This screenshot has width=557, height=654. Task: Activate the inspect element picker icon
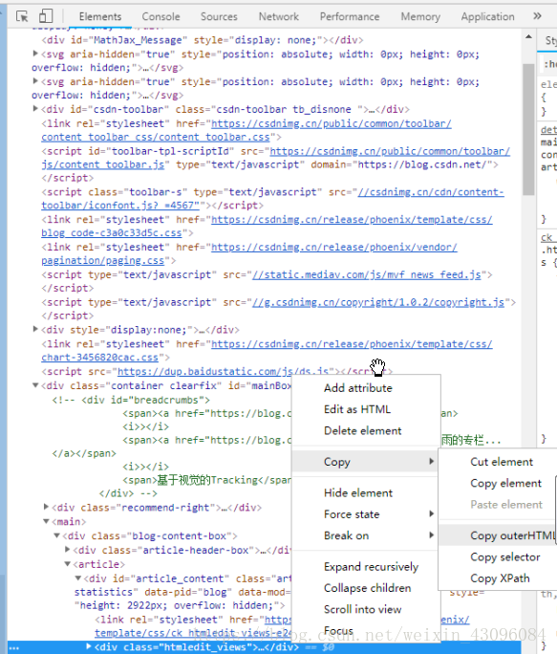click(22, 16)
